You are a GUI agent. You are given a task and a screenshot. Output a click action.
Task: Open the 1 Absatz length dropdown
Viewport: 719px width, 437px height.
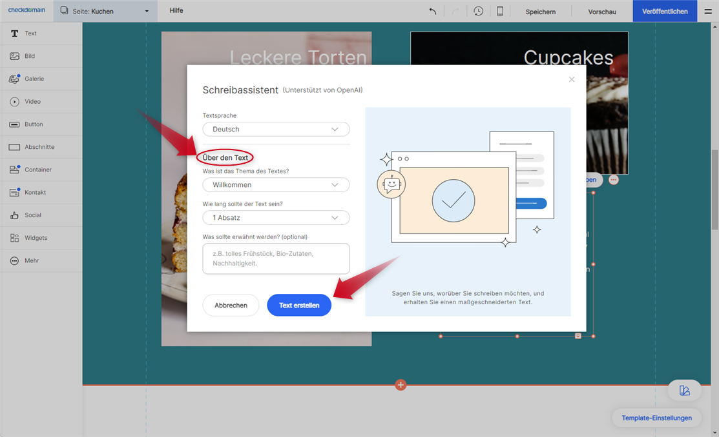coord(276,218)
